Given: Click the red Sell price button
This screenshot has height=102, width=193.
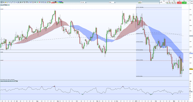Looking at the screenshot, I should (x=179, y=3).
